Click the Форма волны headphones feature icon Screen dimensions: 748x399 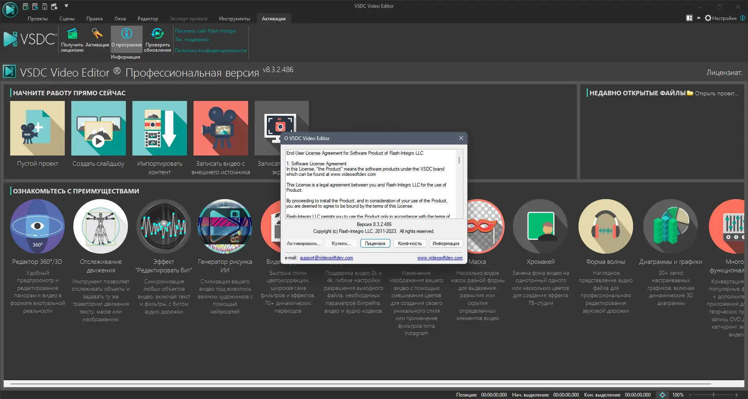[x=606, y=226]
